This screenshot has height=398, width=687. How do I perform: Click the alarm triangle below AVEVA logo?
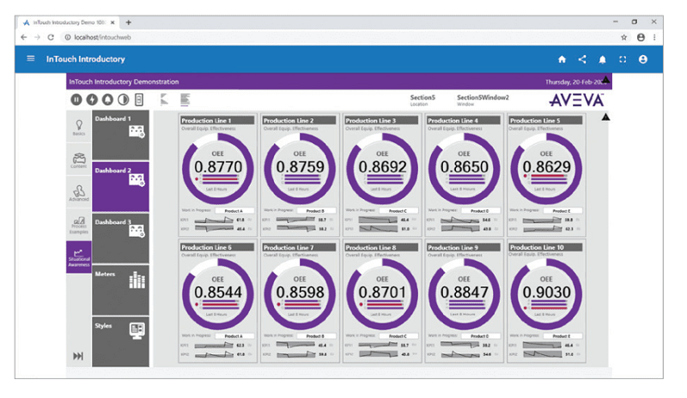pyautogui.click(x=606, y=116)
